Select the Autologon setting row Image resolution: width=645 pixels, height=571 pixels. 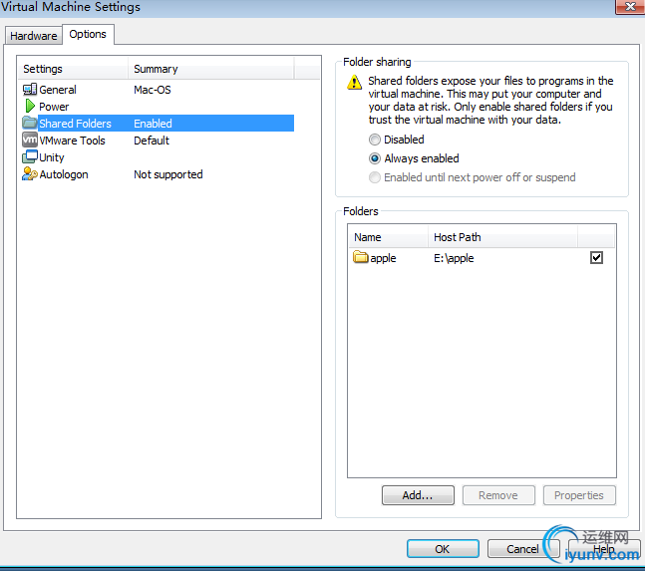point(158,174)
